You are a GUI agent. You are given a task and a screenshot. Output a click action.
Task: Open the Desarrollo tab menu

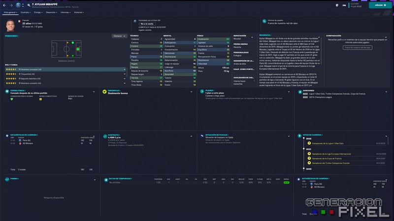[52, 12]
